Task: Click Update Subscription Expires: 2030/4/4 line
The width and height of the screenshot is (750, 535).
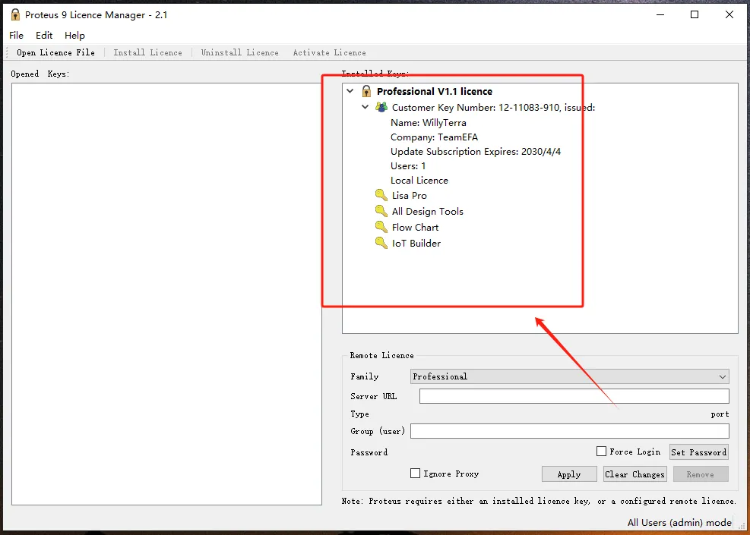Action: coord(476,152)
